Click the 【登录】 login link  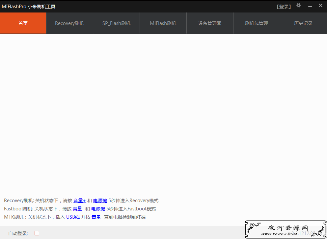(x=284, y=7)
